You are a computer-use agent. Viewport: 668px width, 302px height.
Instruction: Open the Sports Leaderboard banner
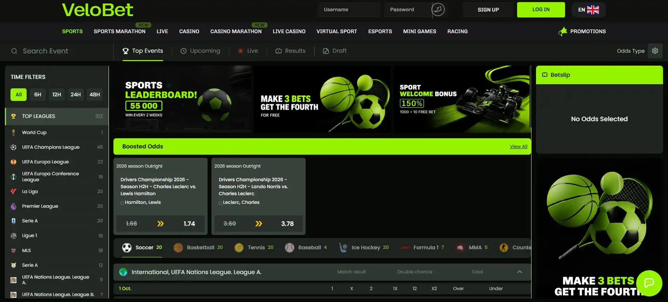click(x=182, y=99)
